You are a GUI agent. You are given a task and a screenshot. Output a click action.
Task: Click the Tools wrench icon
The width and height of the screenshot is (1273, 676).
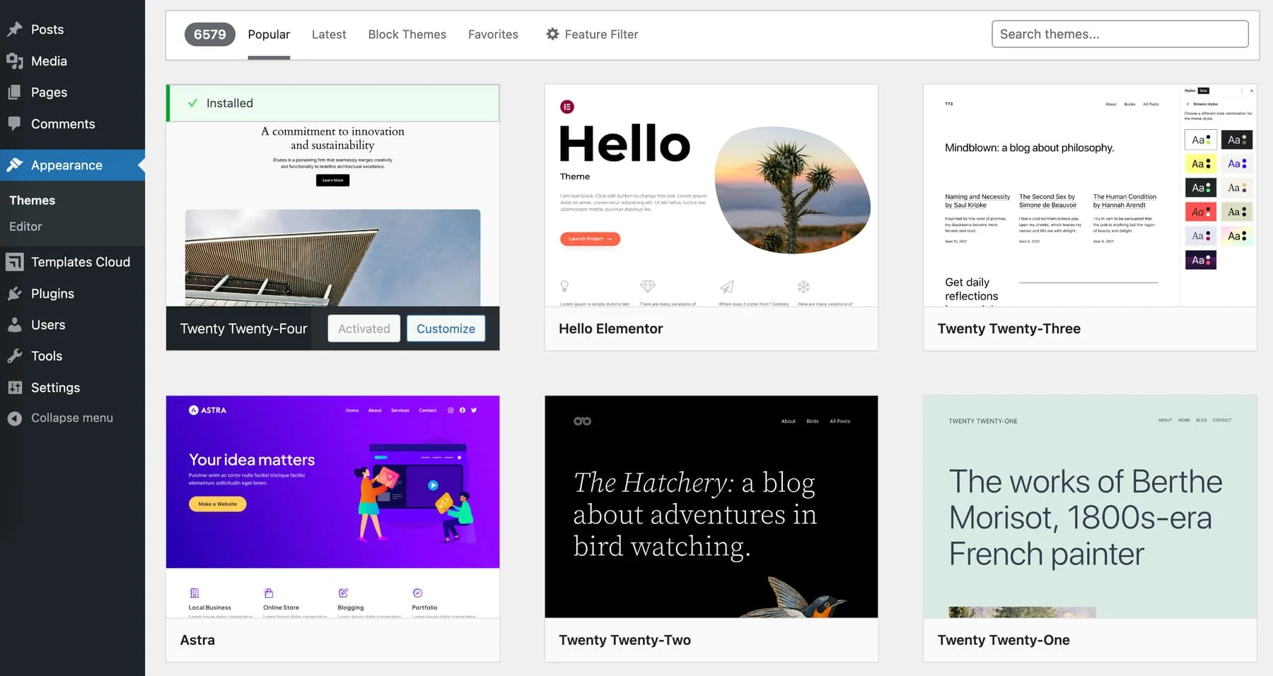[x=15, y=355]
